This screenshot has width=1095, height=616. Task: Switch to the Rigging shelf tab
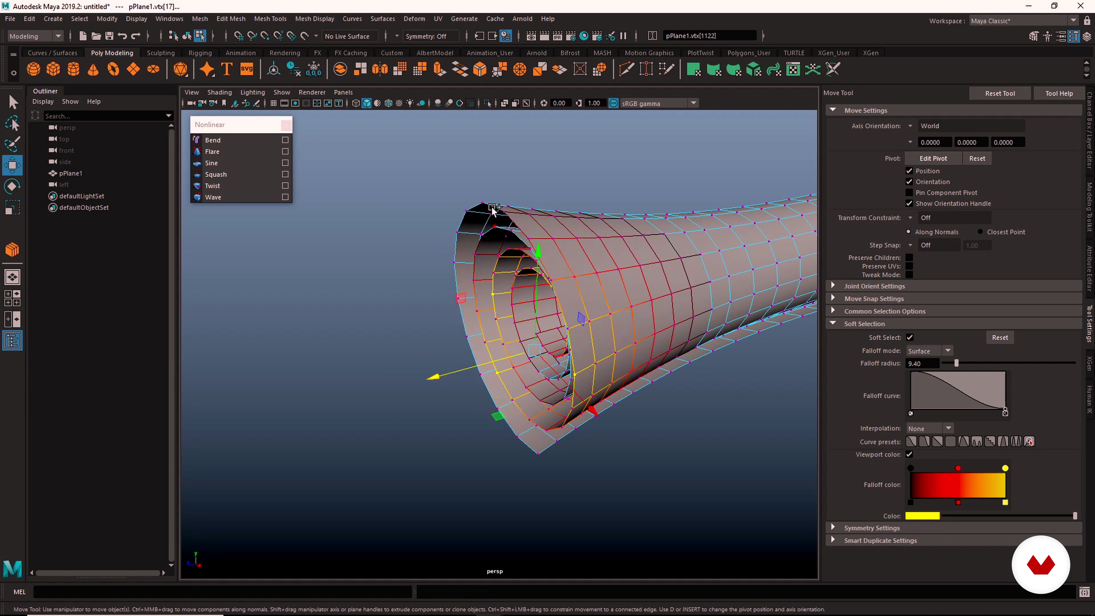(x=200, y=53)
